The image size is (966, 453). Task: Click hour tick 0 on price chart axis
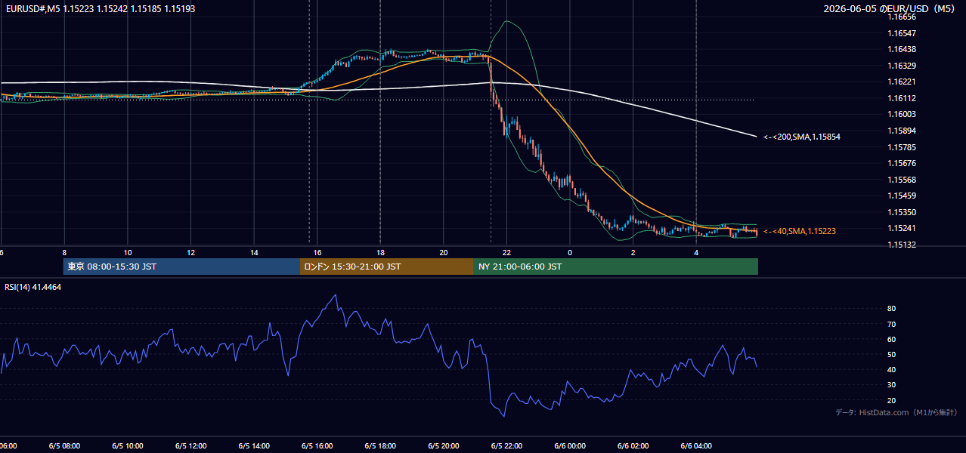[x=570, y=253]
